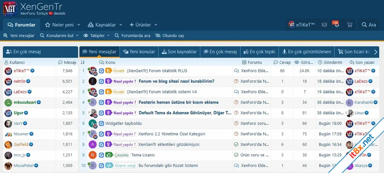Viewport: 384px width, 173px height.
Task: Open Garfield user profile link
Action: pyautogui.click(x=21, y=145)
